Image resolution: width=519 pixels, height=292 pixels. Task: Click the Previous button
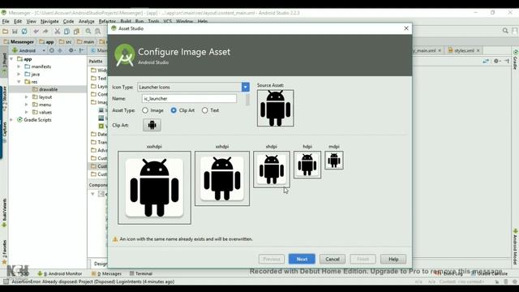click(x=272, y=259)
